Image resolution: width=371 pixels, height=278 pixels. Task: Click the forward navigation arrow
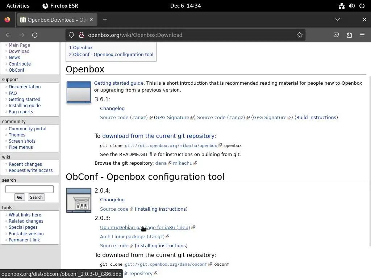[x=22, y=35]
